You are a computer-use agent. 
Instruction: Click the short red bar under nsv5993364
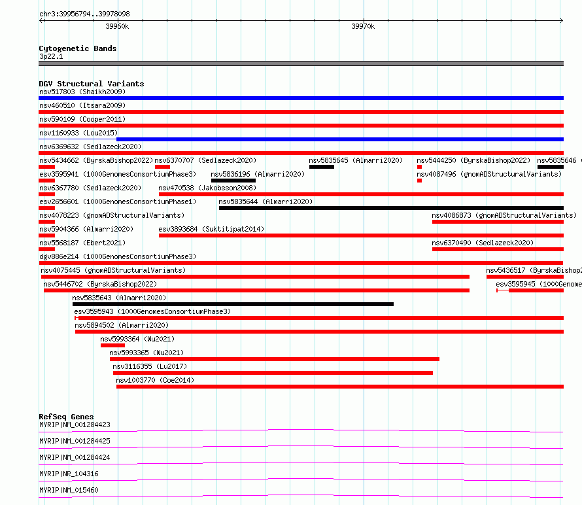click(x=112, y=345)
